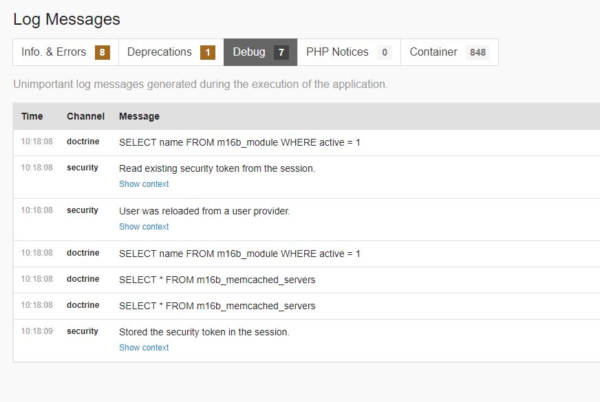Switch to the Container tab
600x402 pixels.
coord(433,52)
